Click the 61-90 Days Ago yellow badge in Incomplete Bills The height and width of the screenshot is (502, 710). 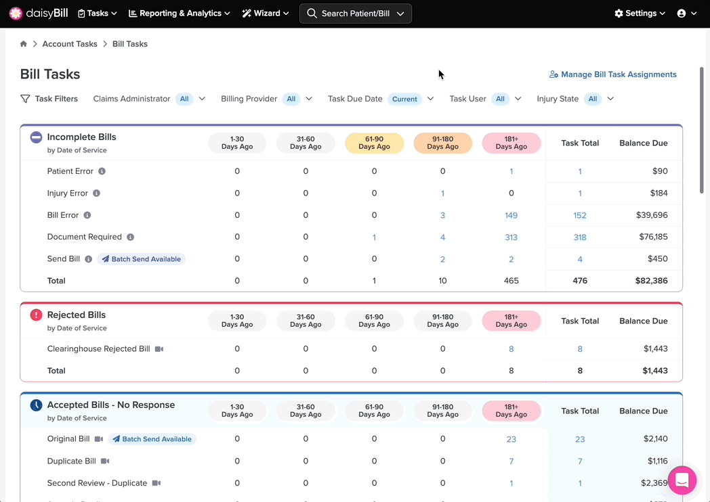coord(374,143)
